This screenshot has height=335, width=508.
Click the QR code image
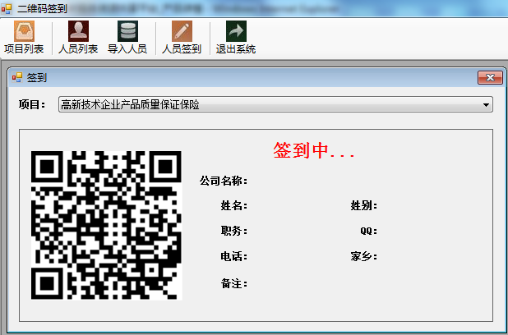pyautogui.click(x=106, y=225)
